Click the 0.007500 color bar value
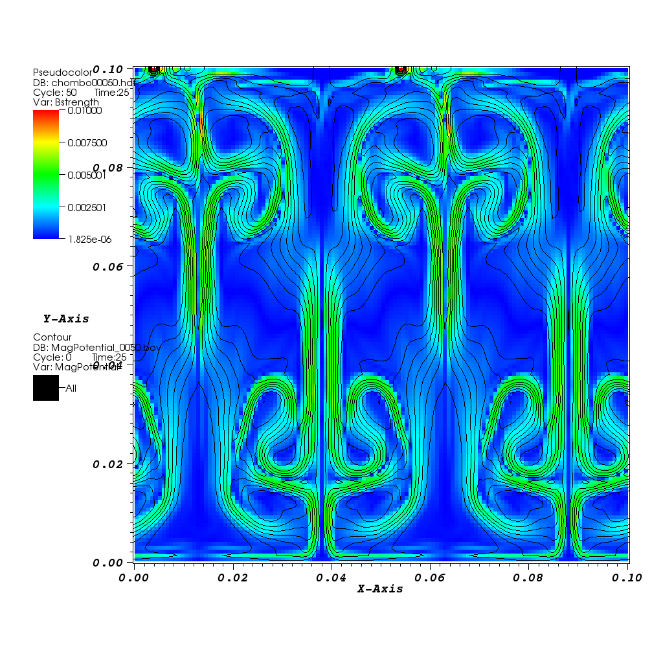The image size is (663, 663). coord(87,143)
